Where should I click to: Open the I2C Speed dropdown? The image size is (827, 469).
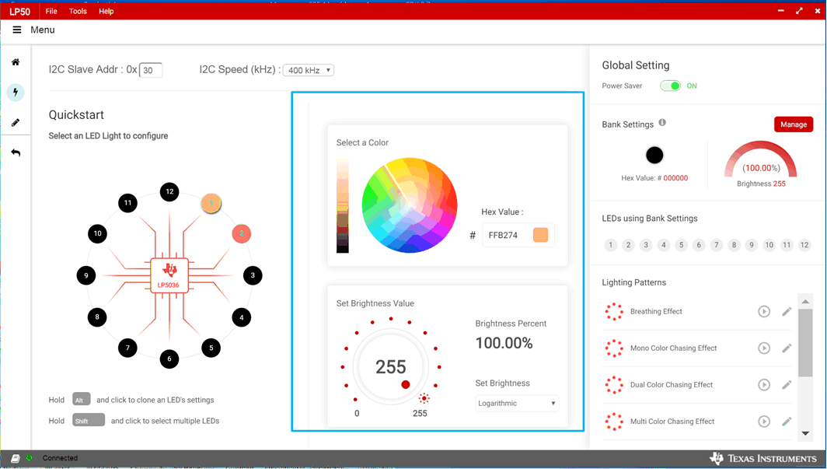pos(308,69)
